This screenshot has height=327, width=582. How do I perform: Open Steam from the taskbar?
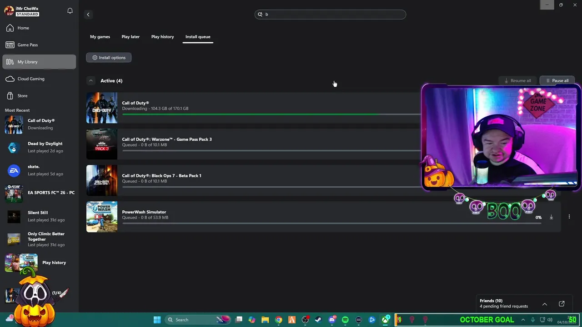(318, 320)
